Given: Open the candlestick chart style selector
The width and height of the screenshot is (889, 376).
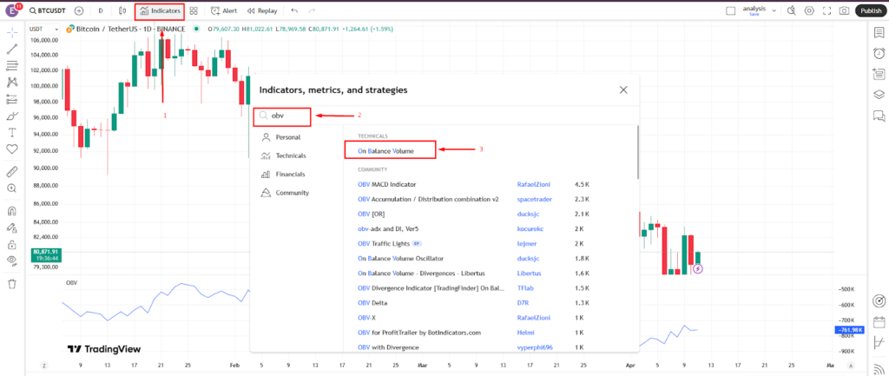Looking at the screenshot, I should click(122, 10).
